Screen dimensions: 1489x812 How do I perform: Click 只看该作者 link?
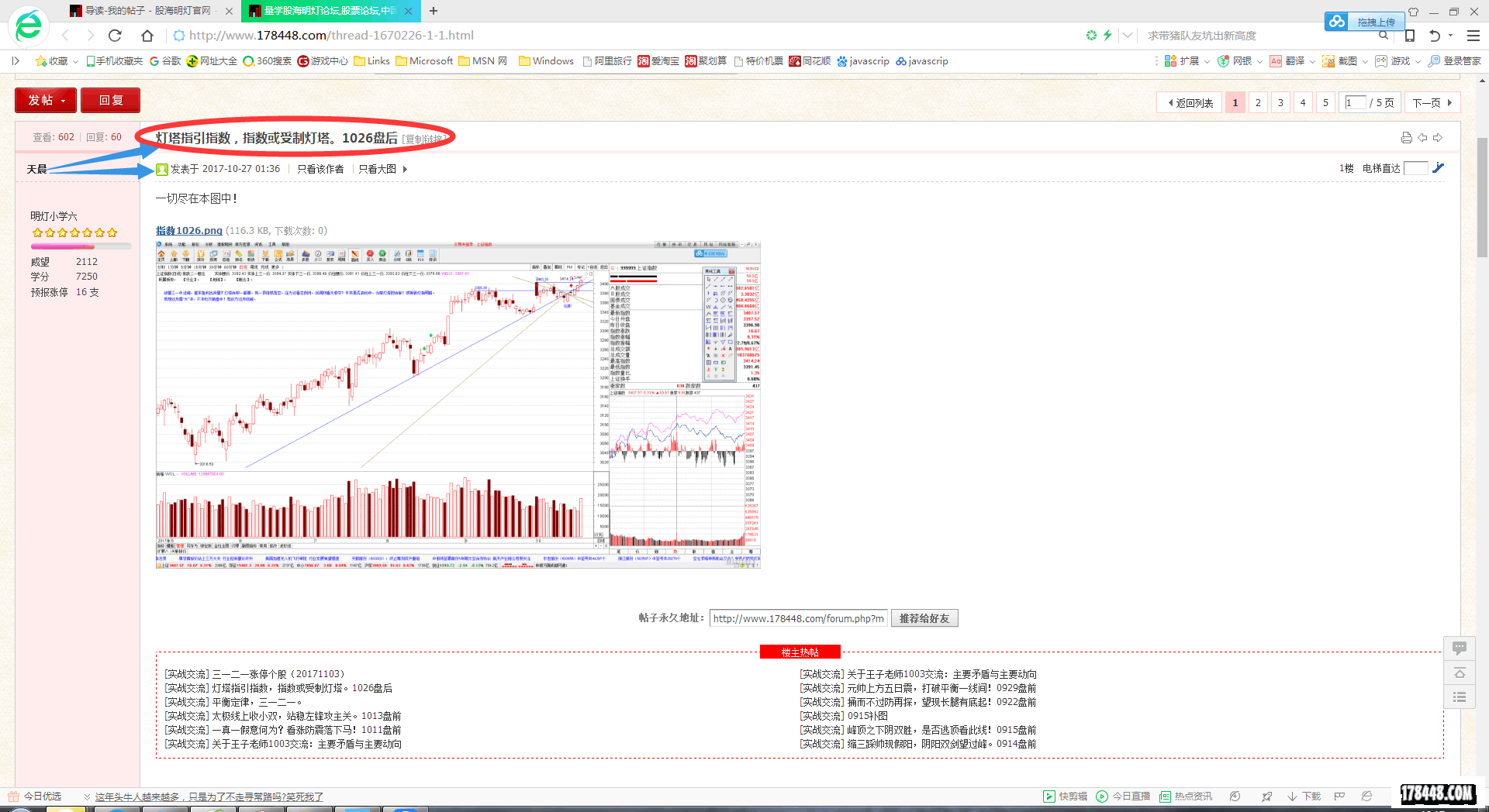pos(320,169)
